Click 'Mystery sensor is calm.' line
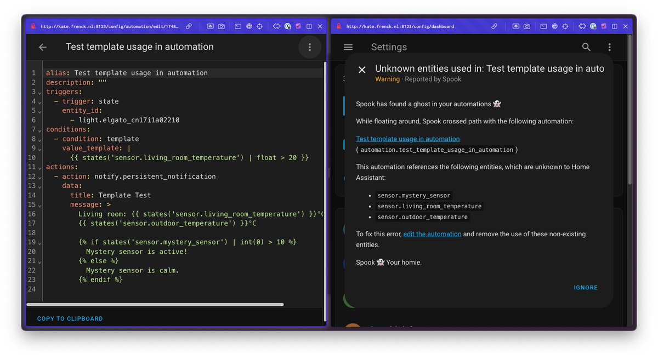Screen dimensions: 658x359 click(x=133, y=270)
